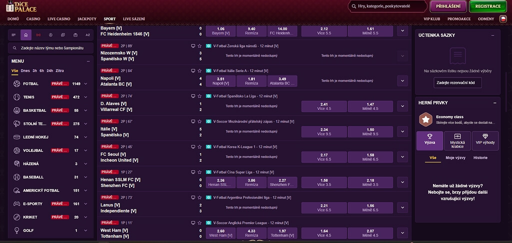
Task: Click the cricket bat icon
Action: 16,217
